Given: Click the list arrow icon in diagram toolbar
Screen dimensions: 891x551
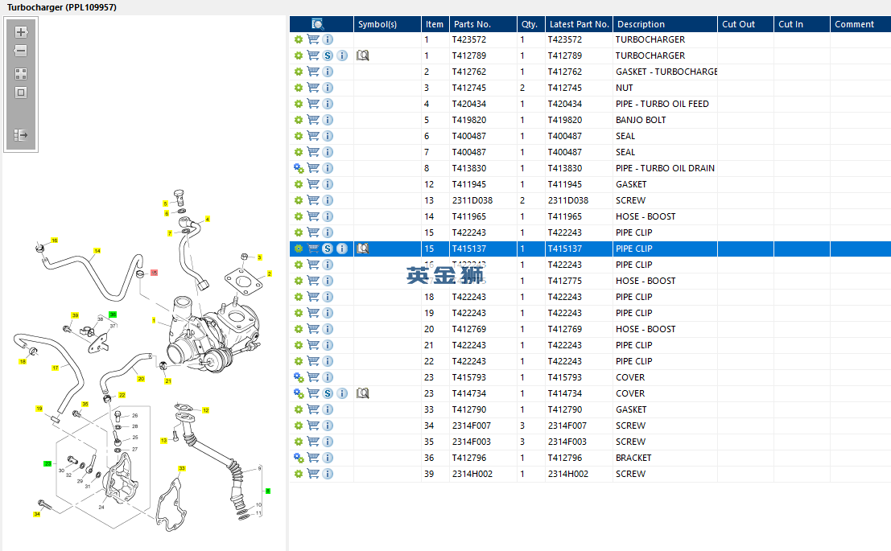Looking at the screenshot, I should tap(21, 135).
